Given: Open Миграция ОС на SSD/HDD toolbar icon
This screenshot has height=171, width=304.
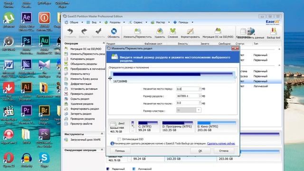Looking at the screenshot, I should click(x=218, y=33).
